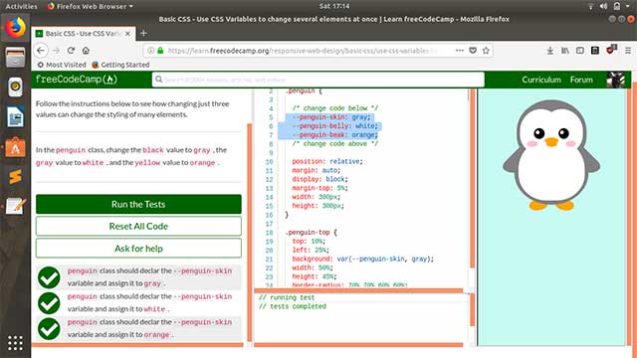Click the position: relative line

(x=327, y=161)
